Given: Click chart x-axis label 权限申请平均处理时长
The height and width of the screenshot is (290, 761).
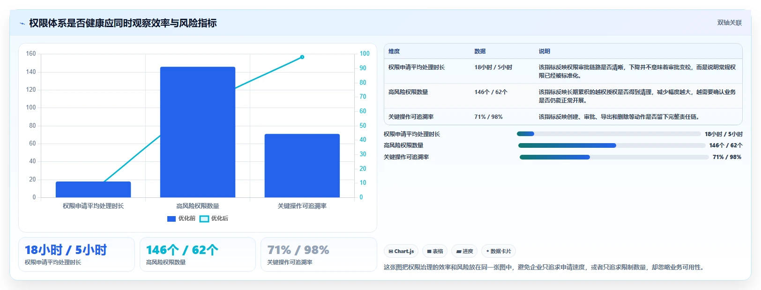Looking at the screenshot, I should point(93,206).
